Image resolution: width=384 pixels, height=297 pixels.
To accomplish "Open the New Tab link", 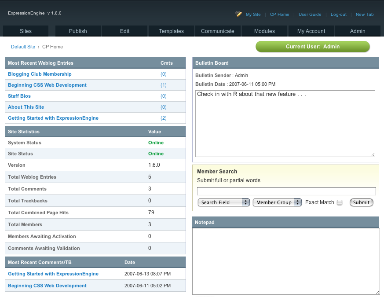I will click(365, 15).
